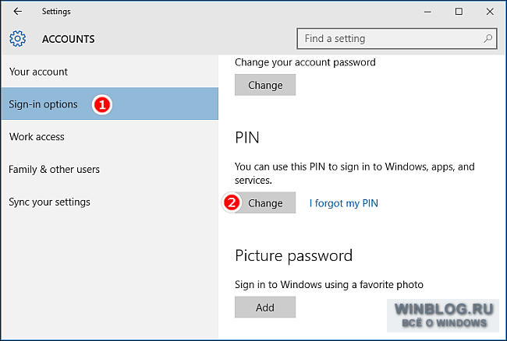507x341 pixels.
Task: Open Your account section
Action: [x=110, y=72]
